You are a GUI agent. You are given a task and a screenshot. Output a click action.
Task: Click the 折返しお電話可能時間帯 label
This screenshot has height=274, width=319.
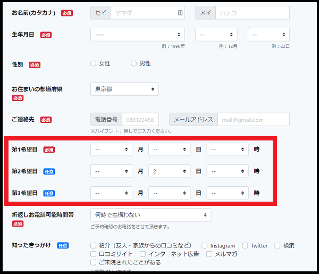43,215
